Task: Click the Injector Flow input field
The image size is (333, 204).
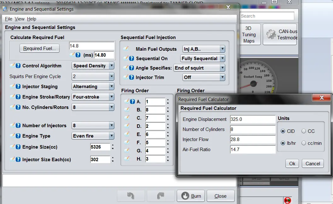Action: [253, 139]
